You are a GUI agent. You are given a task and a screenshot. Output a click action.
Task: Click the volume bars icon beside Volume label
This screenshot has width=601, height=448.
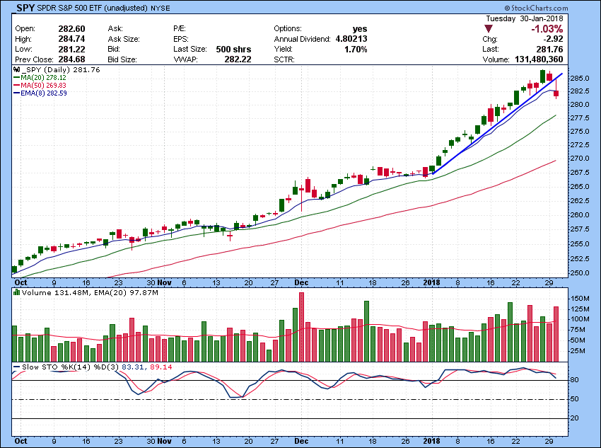point(16,292)
